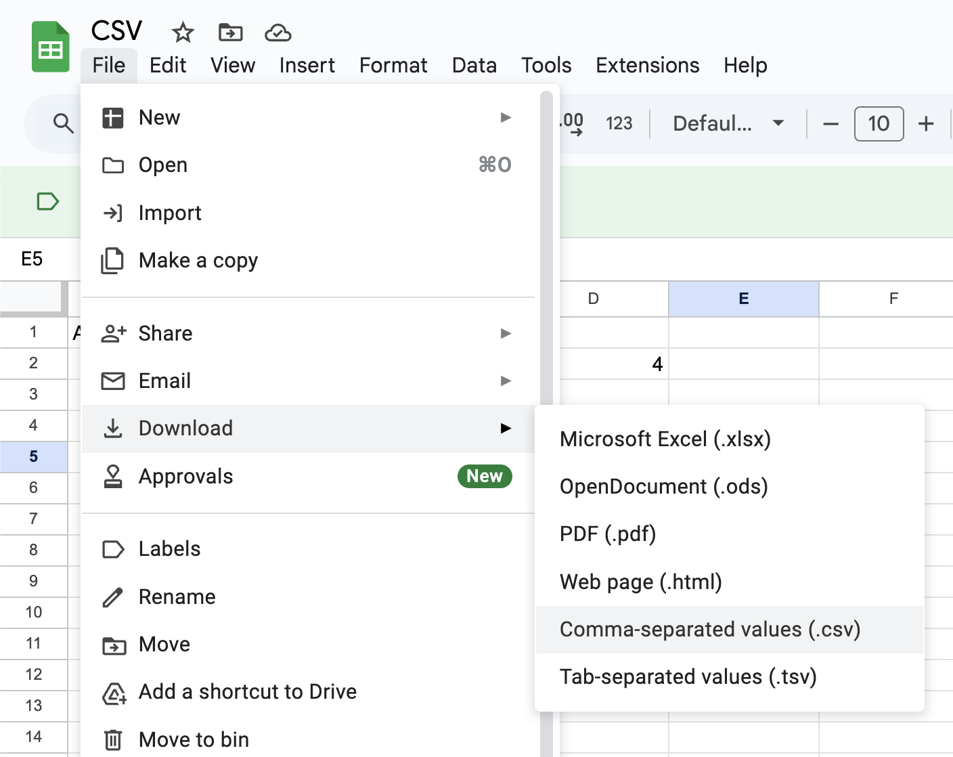Choose Move to bin
This screenshot has width=953, height=757.
(309, 739)
